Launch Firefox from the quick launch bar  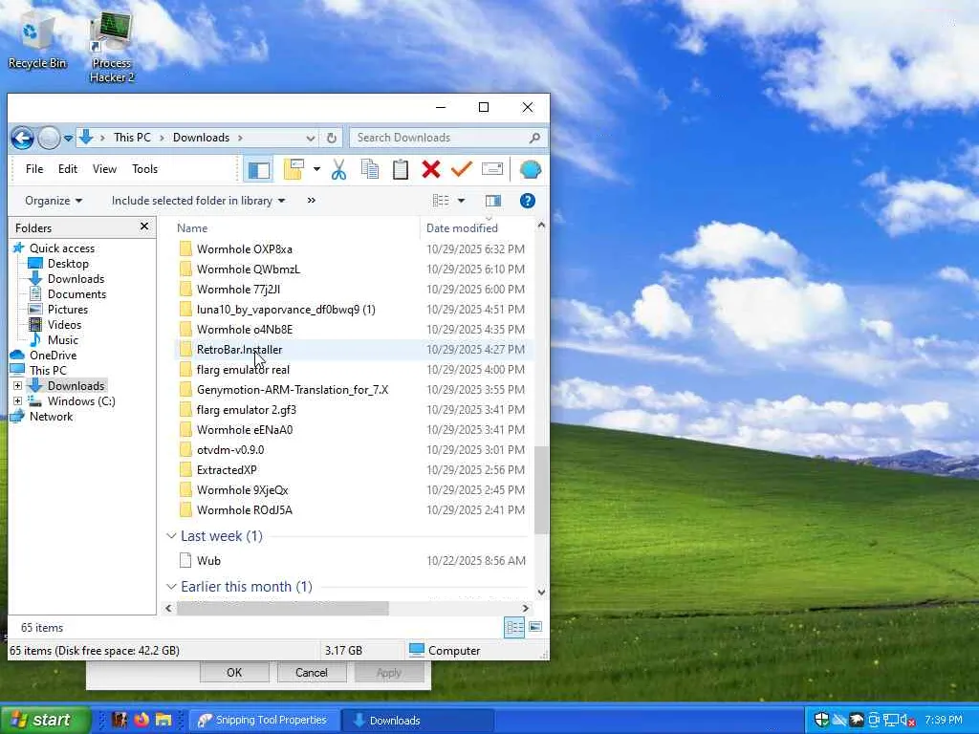[x=141, y=720]
